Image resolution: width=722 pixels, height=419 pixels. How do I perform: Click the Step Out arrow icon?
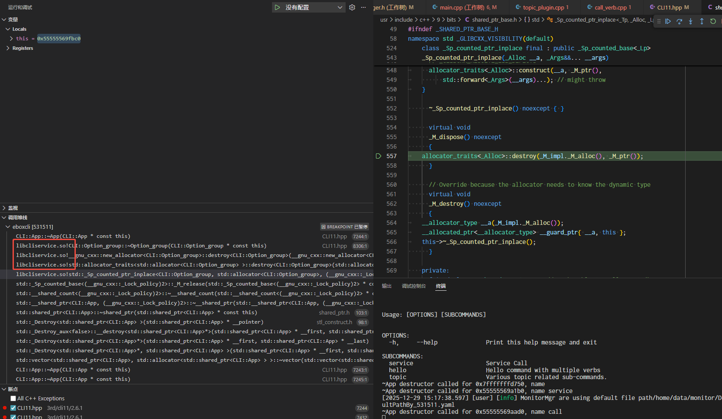pyautogui.click(x=702, y=21)
